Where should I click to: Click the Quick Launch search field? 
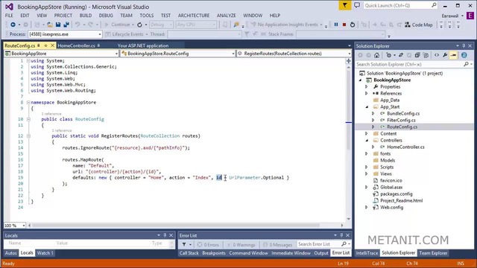click(400, 5)
